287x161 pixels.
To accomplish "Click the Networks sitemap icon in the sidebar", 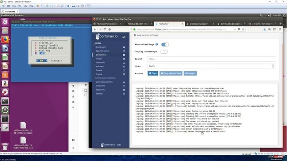I will coord(124,63).
